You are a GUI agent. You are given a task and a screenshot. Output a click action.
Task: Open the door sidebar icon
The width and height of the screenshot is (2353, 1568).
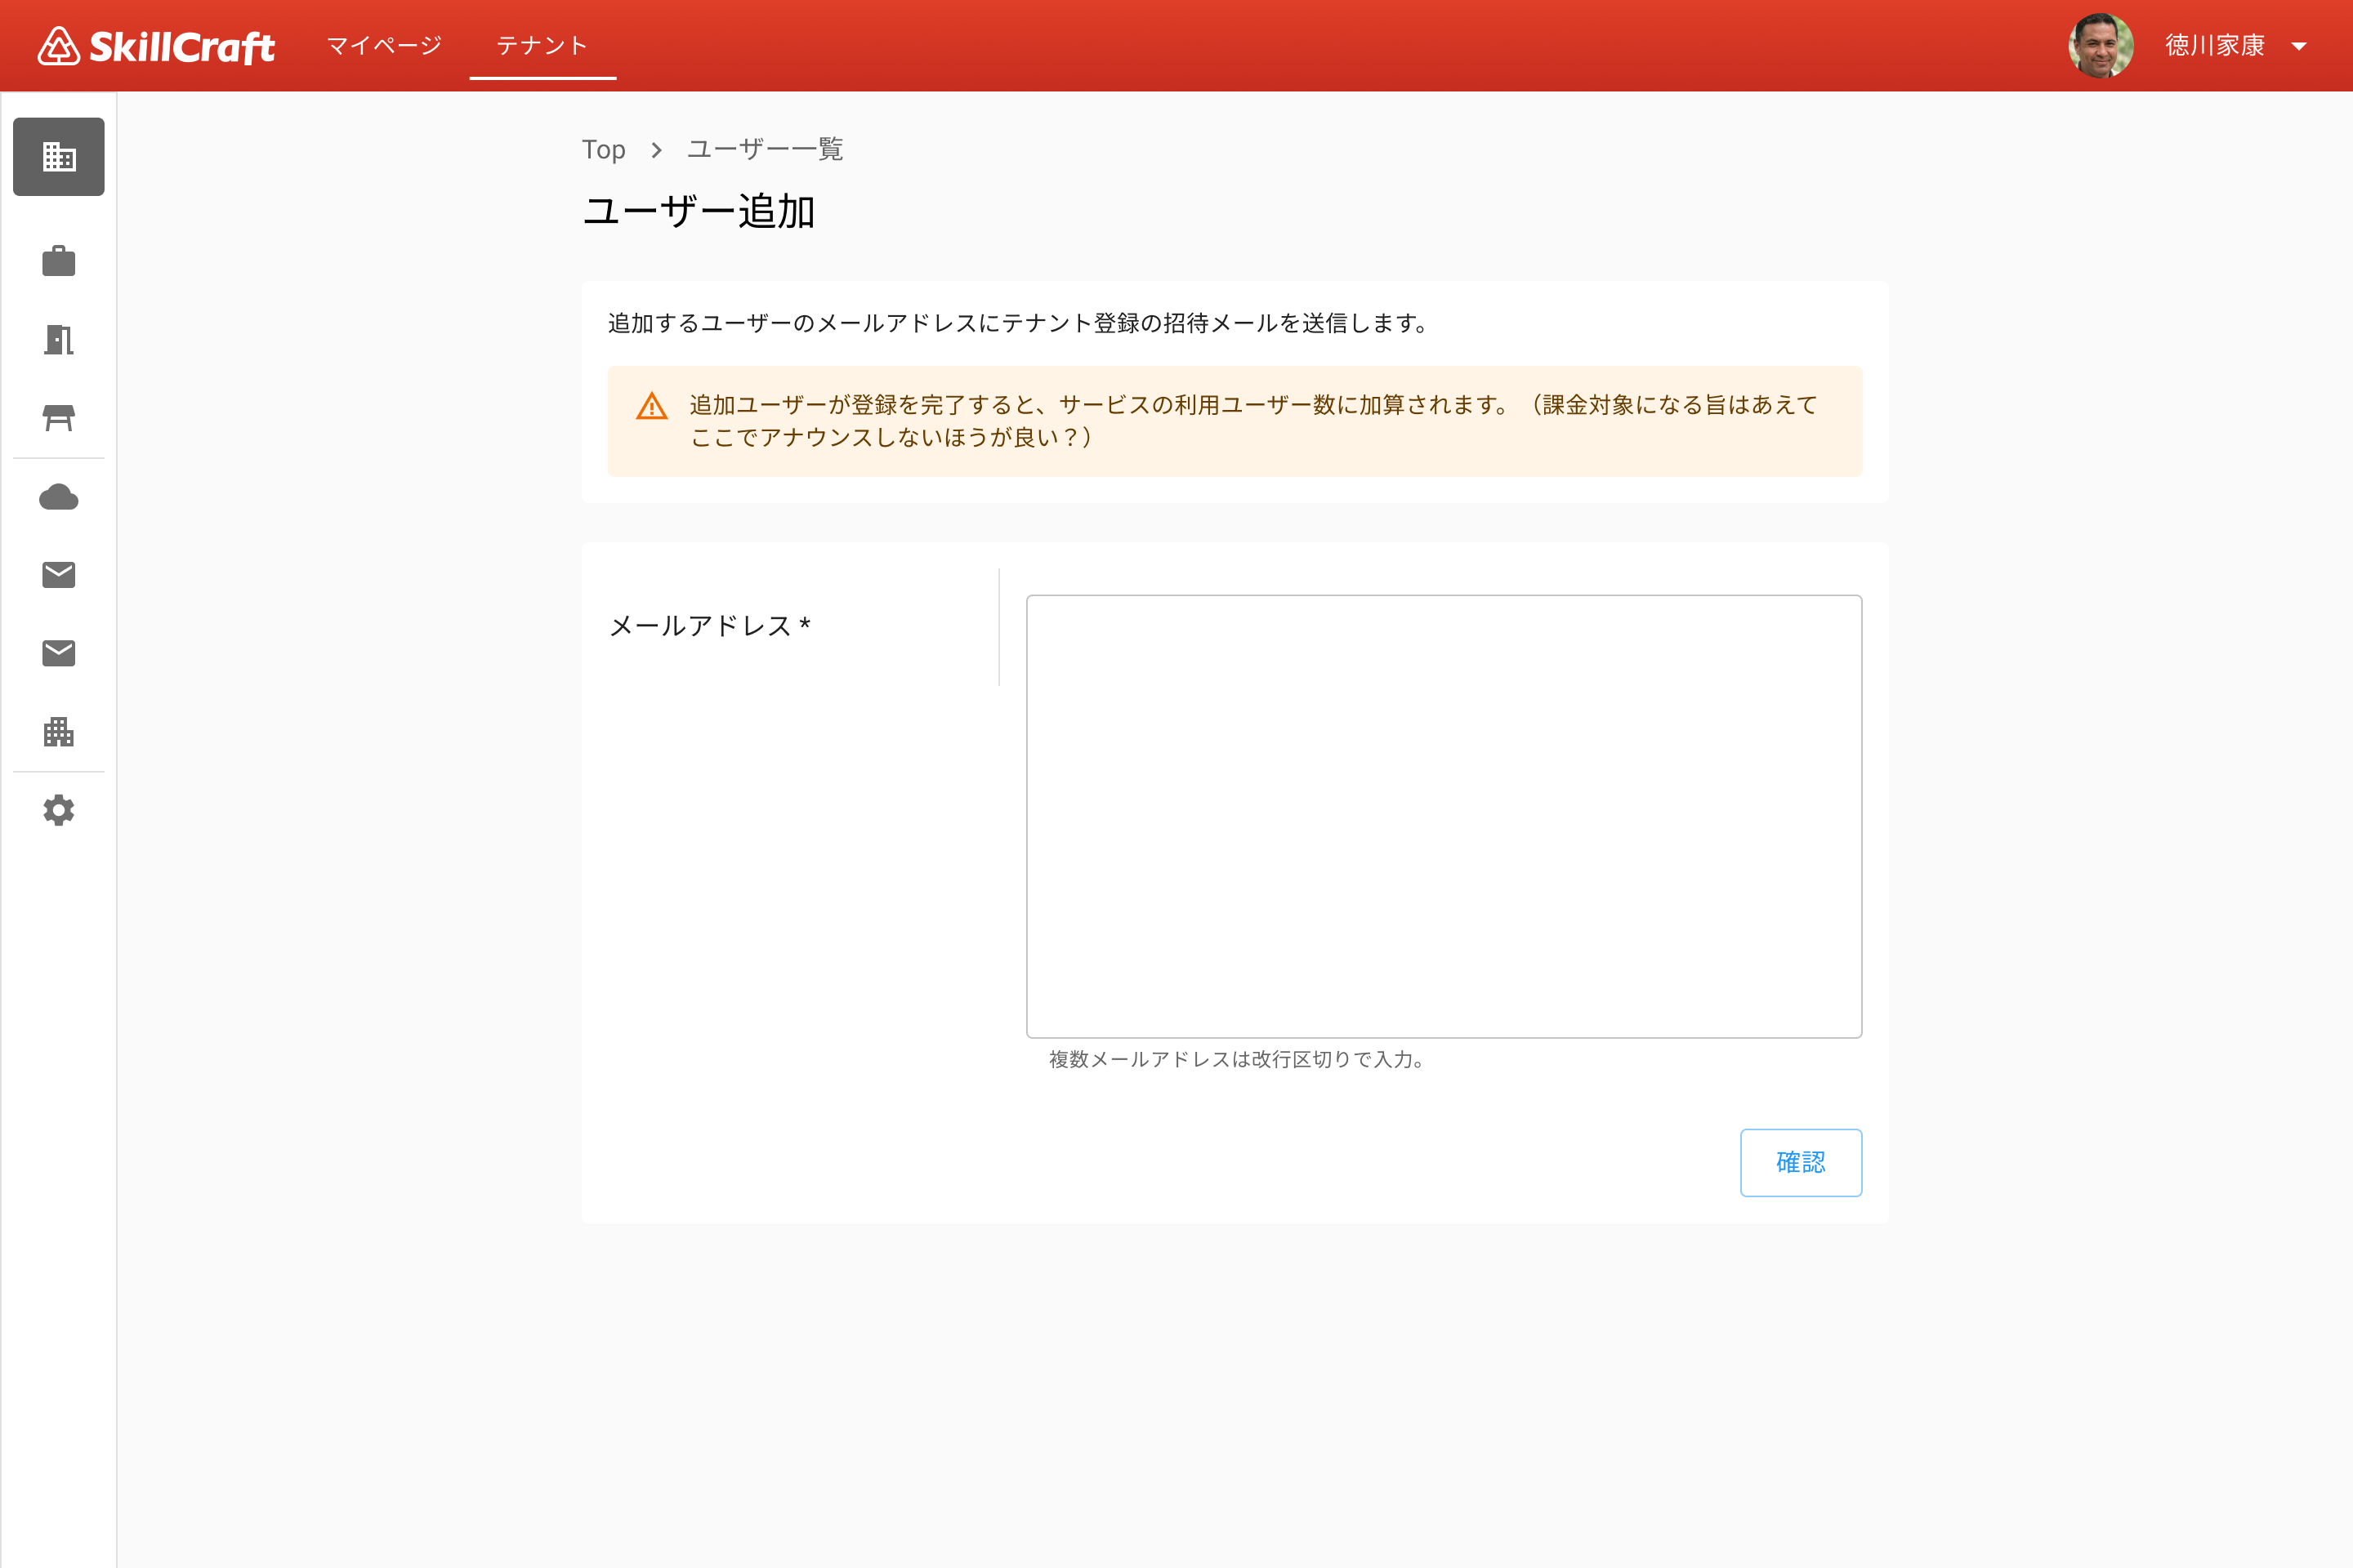point(59,339)
